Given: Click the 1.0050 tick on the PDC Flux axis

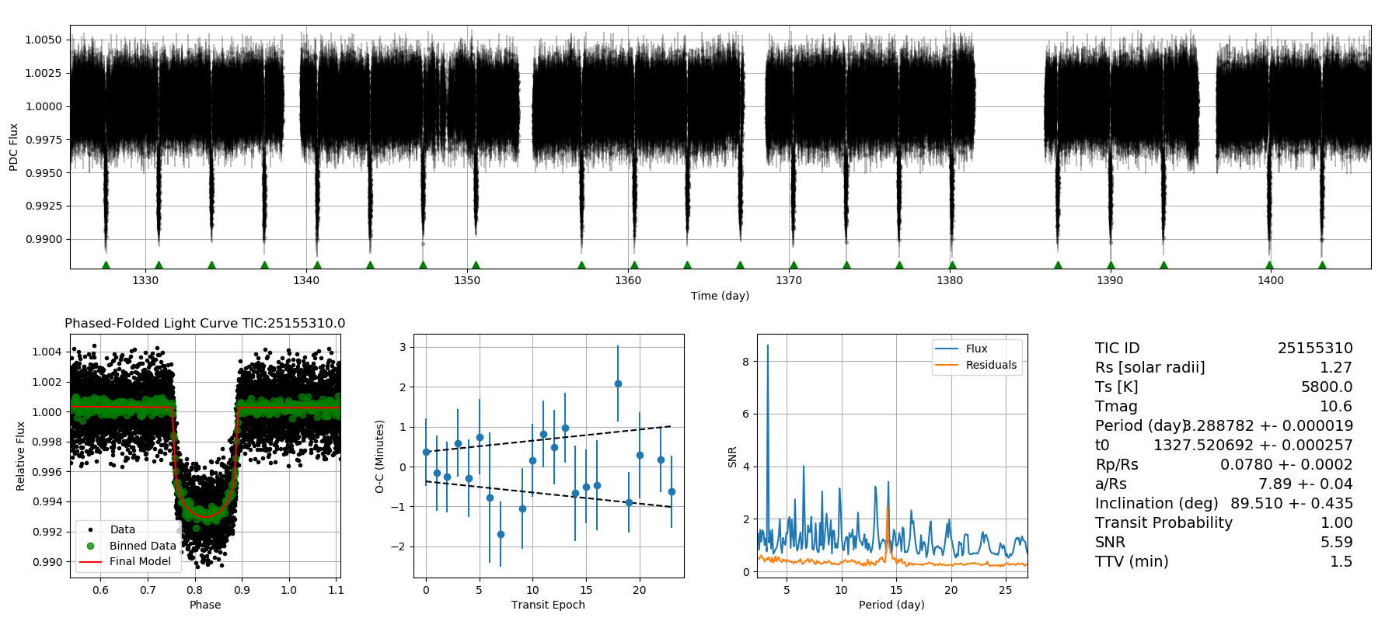Looking at the screenshot, I should [44, 40].
